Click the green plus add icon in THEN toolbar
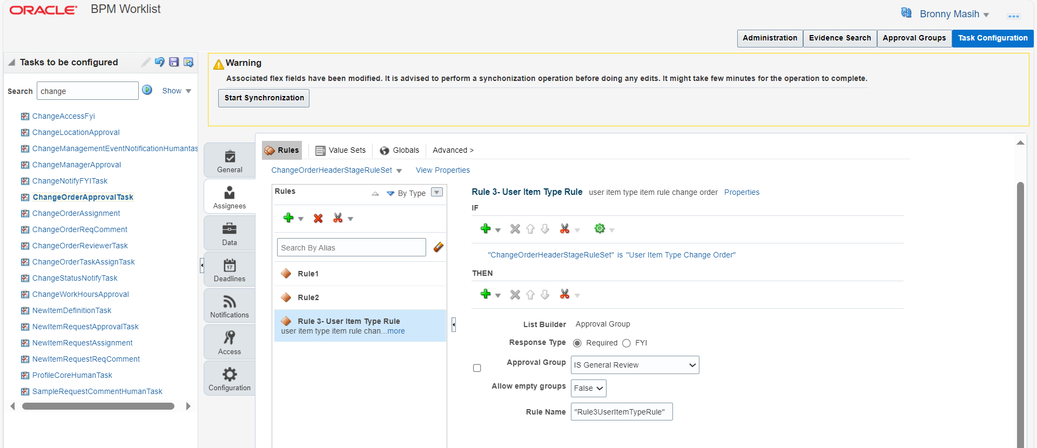Viewport: 1037px width, 448px height. (486, 294)
